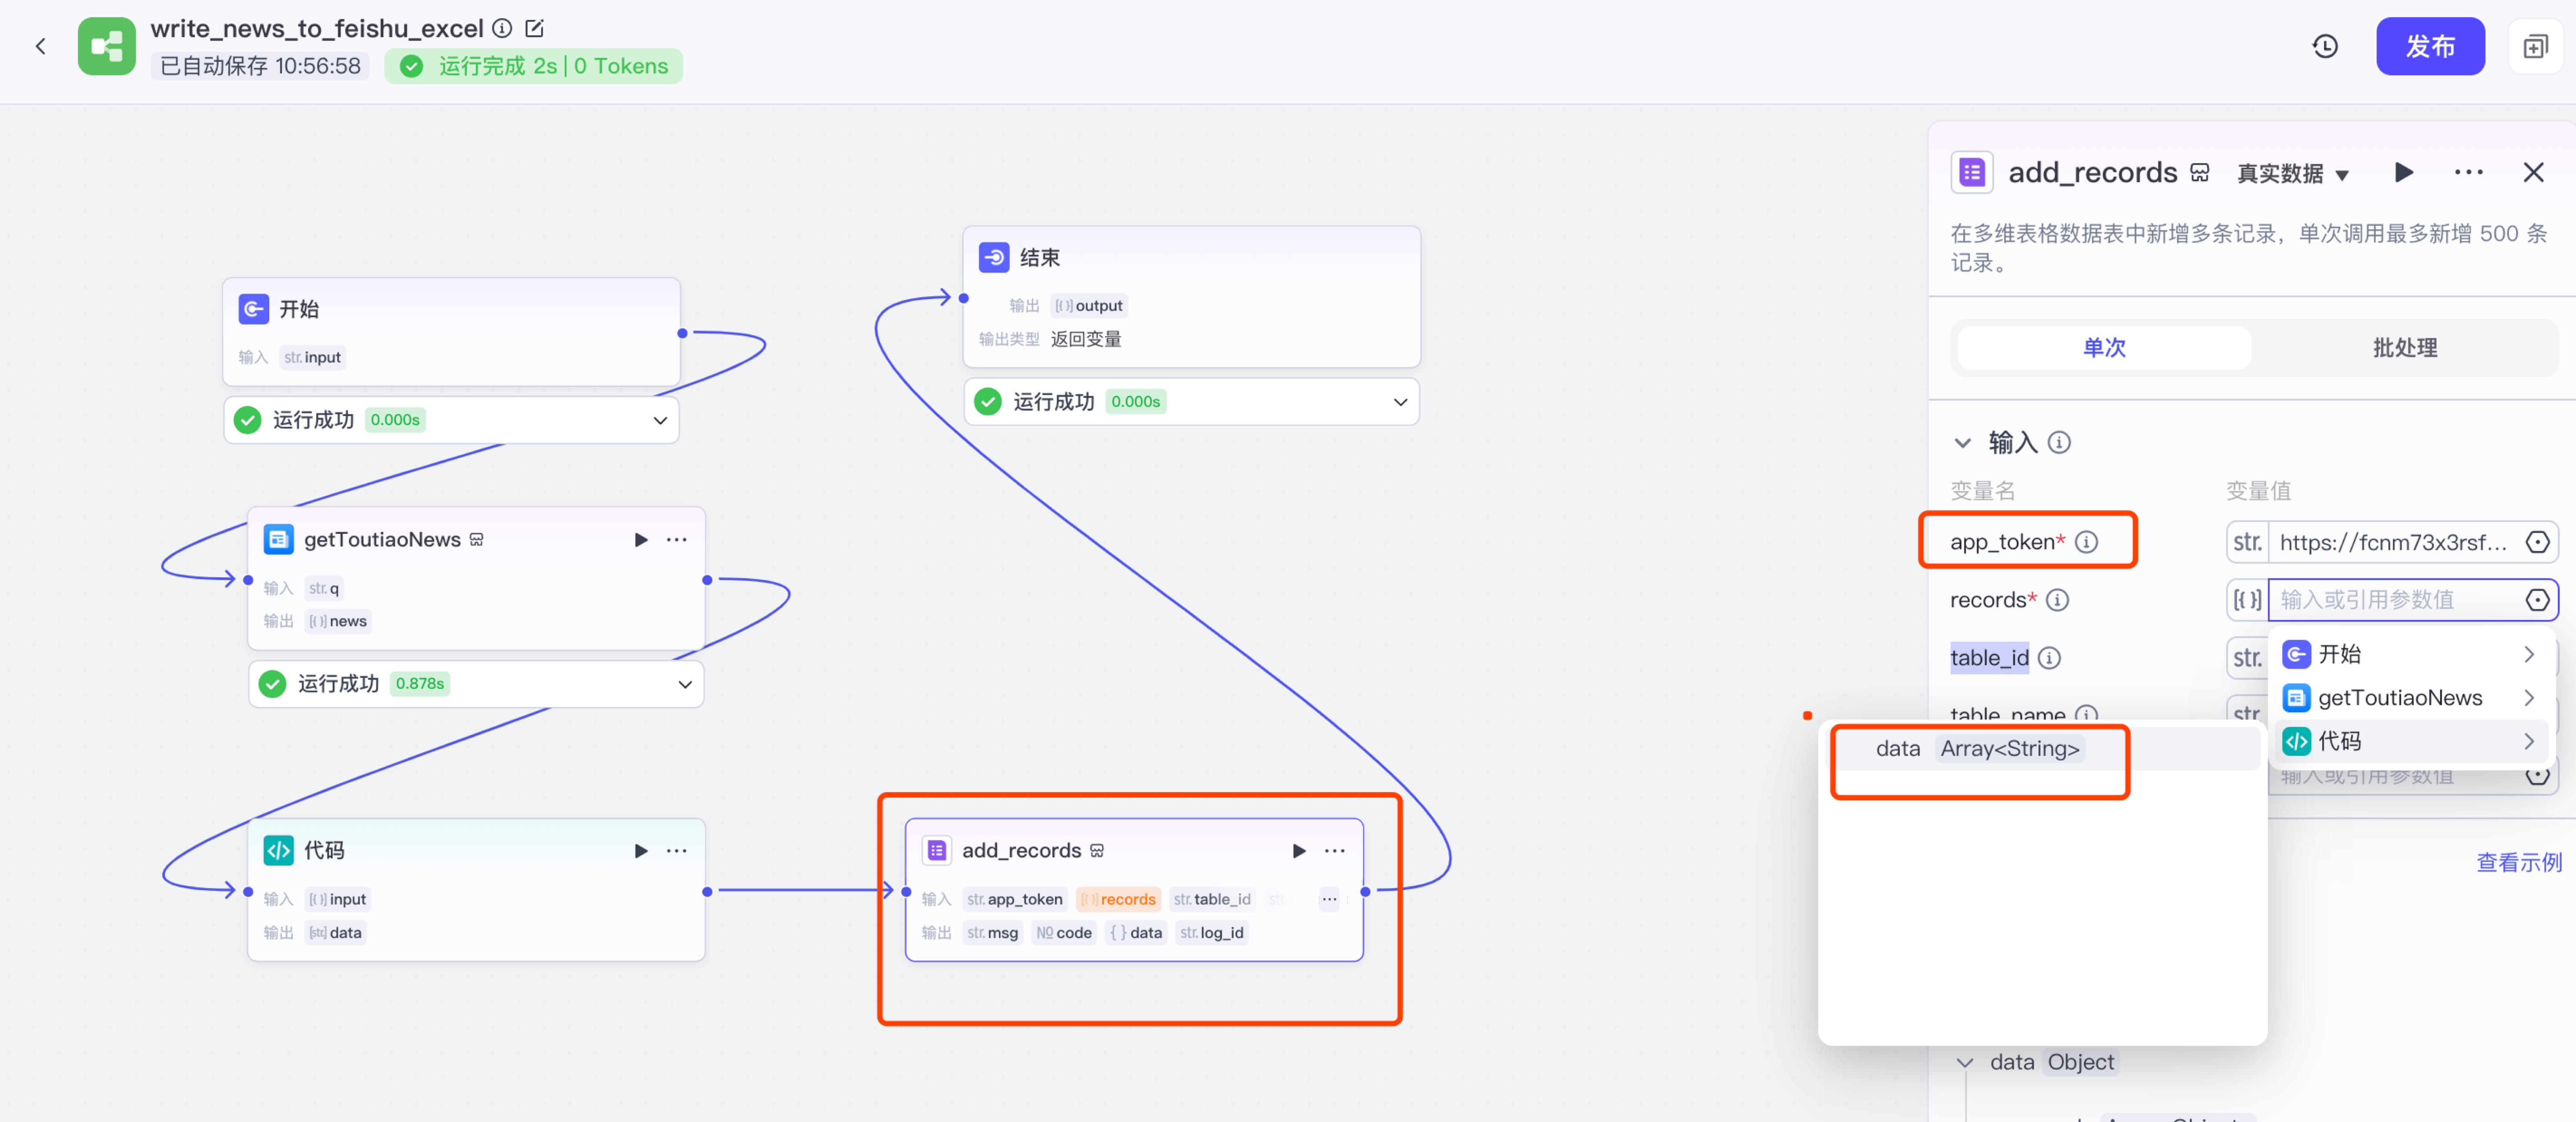This screenshot has width=2576, height=1122.
Task: Open three-dot menu in add_records panel
Action: coord(2468,173)
